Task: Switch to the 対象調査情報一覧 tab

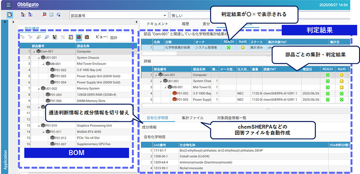Action: (232, 118)
